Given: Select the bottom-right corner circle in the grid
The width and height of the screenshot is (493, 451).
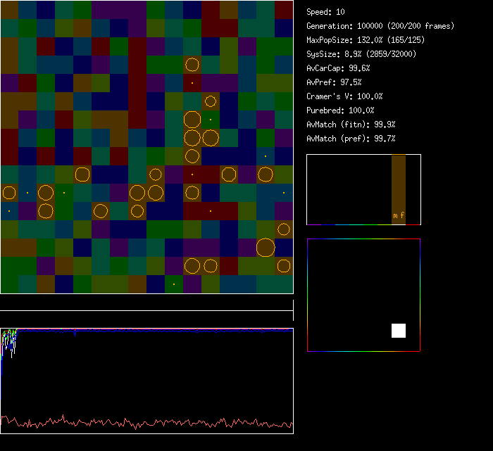Looking at the screenshot, I should (x=284, y=265).
